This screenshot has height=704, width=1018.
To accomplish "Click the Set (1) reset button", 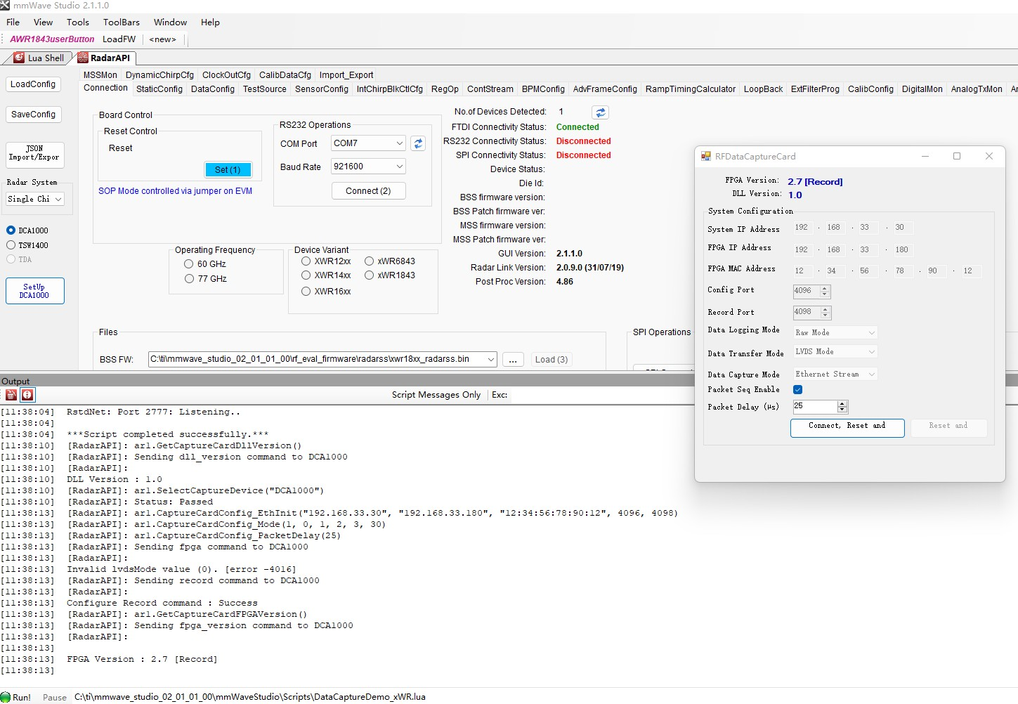I will point(228,170).
